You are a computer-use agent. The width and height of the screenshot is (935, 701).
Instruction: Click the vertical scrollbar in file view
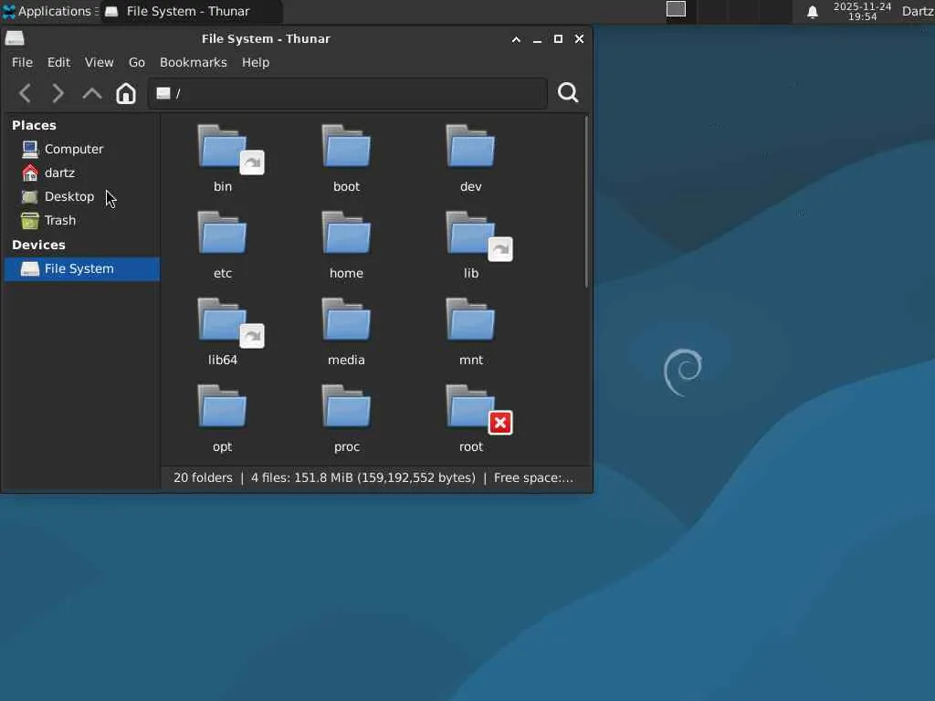(x=586, y=201)
